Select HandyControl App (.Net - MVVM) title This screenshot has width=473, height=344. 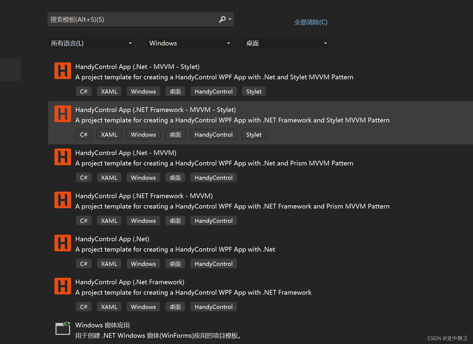point(126,153)
